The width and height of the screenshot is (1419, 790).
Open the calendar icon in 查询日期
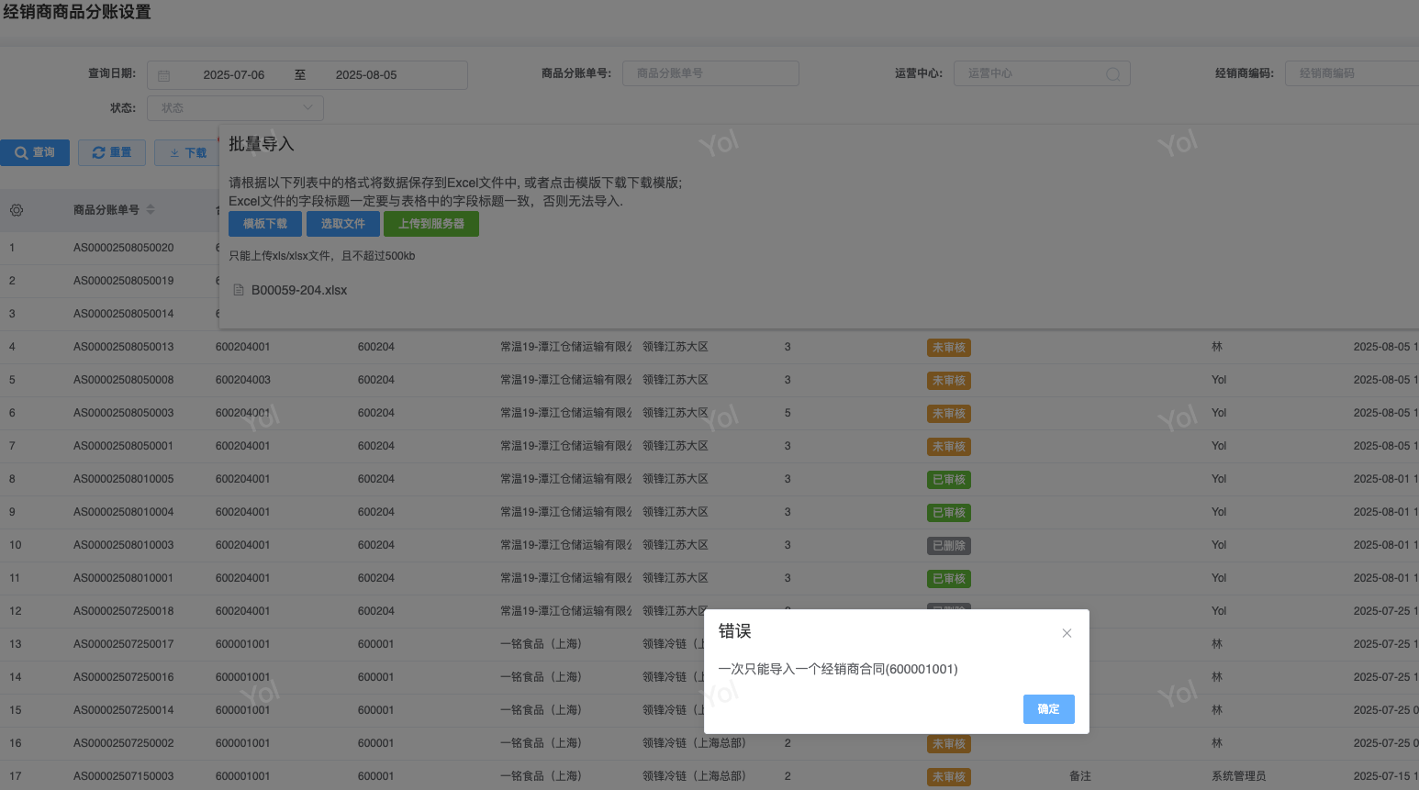(x=164, y=75)
